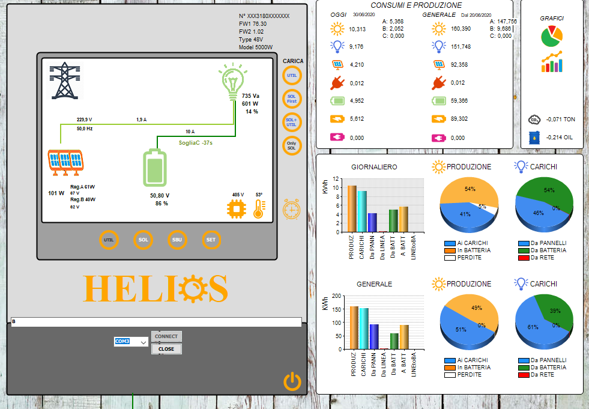Click the green Da BATTERIA swatch in the general legend
Image resolution: width=589 pixels, height=409 pixels.
click(524, 368)
